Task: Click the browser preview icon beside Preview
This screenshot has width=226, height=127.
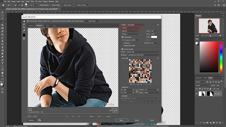Action: tap(39, 120)
